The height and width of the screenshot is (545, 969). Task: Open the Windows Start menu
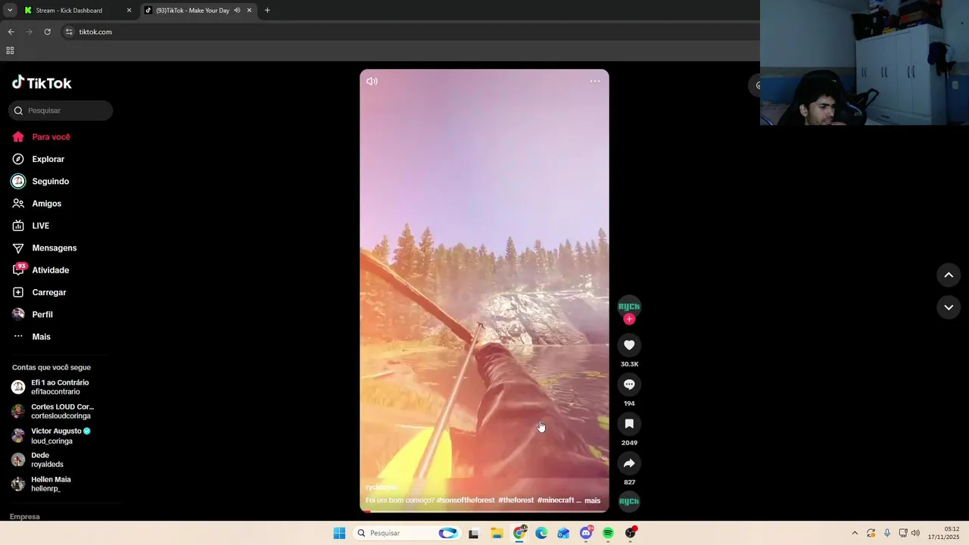(x=339, y=533)
